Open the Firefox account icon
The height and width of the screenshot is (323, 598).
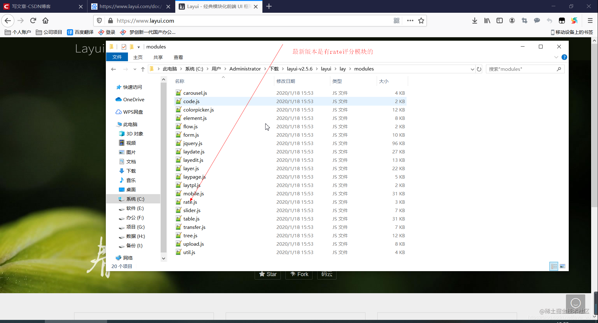tap(512, 20)
